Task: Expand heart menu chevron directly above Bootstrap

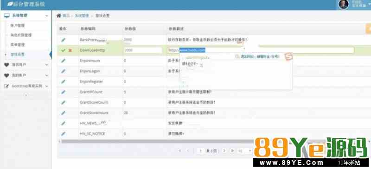Action: tap(47, 75)
